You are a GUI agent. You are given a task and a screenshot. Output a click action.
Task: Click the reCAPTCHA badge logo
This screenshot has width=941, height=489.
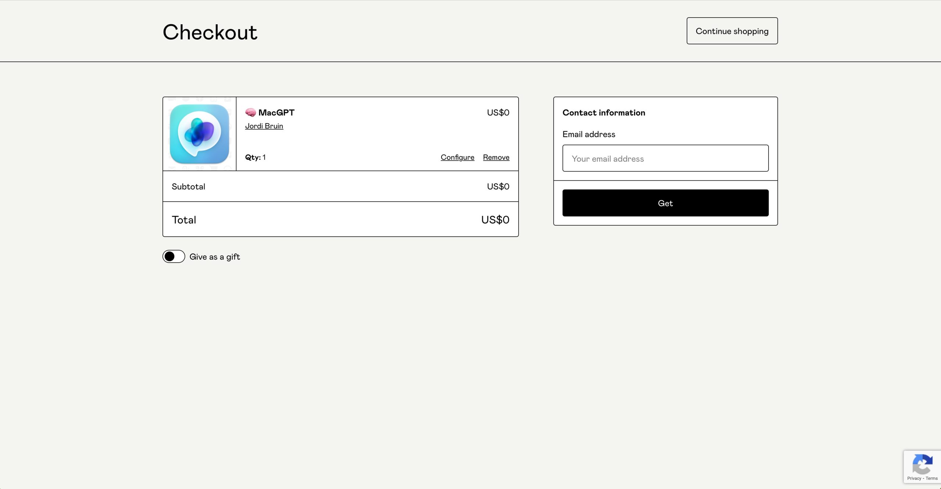(922, 464)
